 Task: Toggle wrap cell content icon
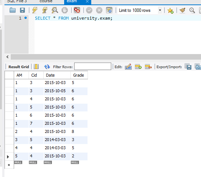coord(36,67)
